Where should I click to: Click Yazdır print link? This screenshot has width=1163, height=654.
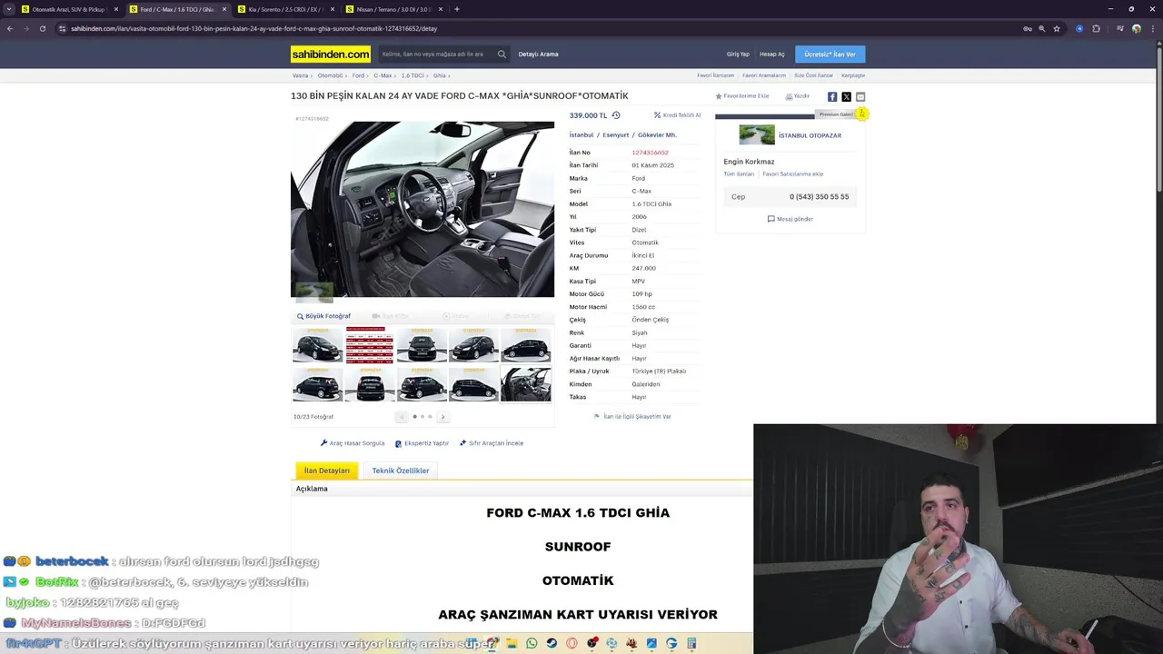798,96
